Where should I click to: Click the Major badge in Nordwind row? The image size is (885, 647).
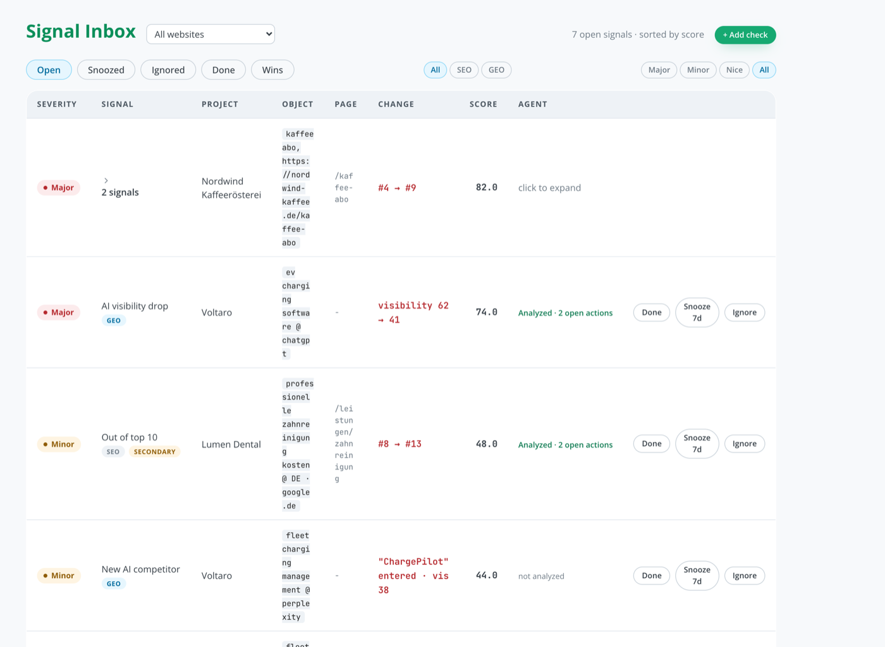click(x=59, y=188)
